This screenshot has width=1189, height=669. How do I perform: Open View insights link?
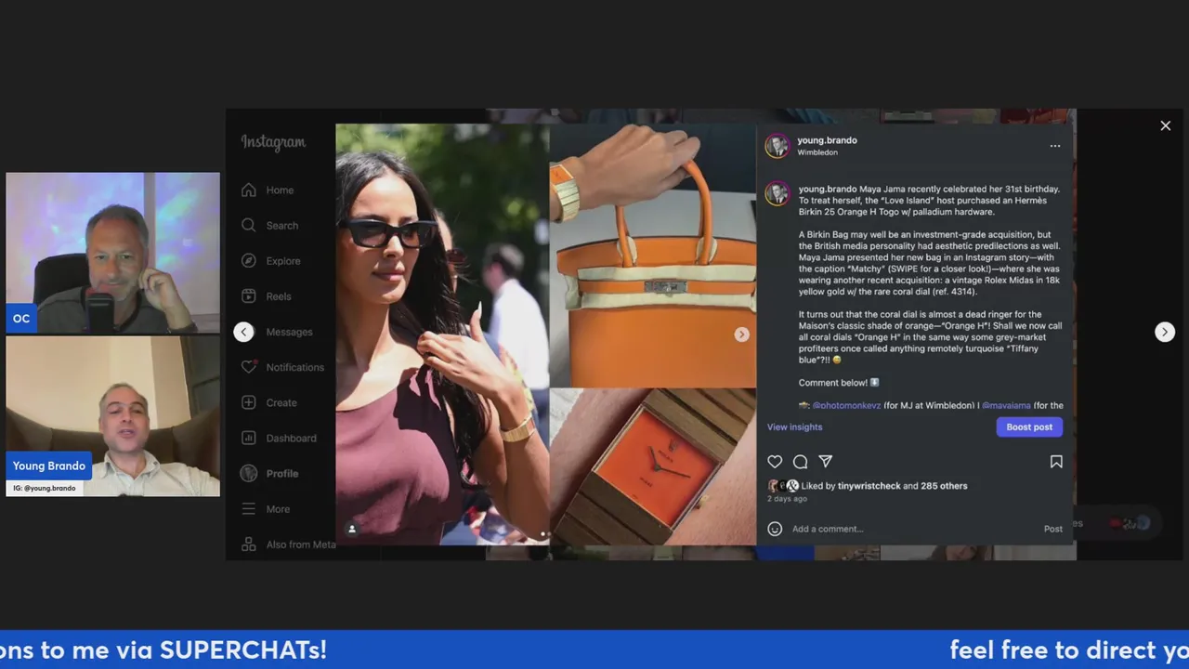(x=794, y=426)
